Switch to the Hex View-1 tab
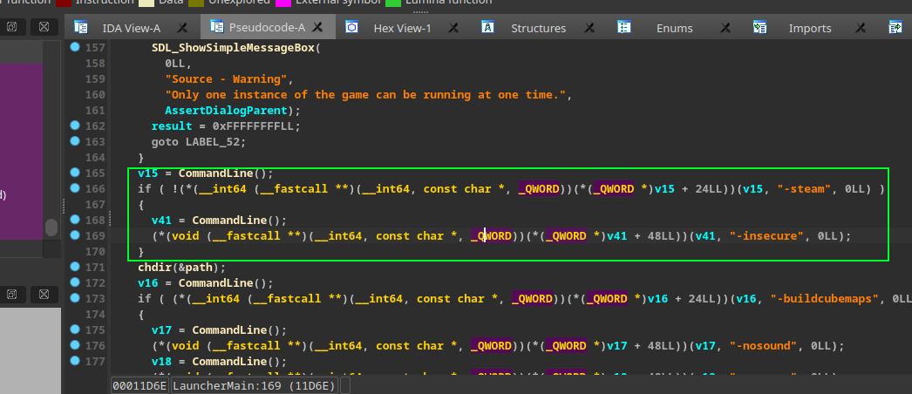912x394 pixels. [402, 28]
